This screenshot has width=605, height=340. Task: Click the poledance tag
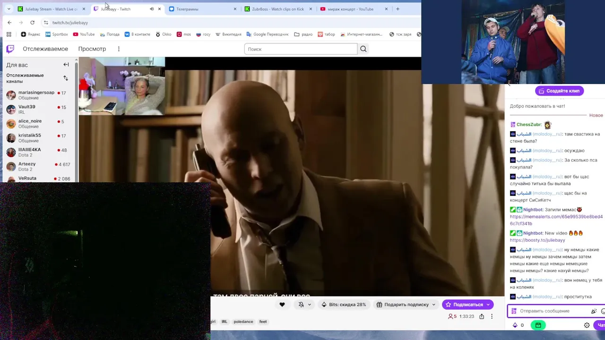[243, 322]
